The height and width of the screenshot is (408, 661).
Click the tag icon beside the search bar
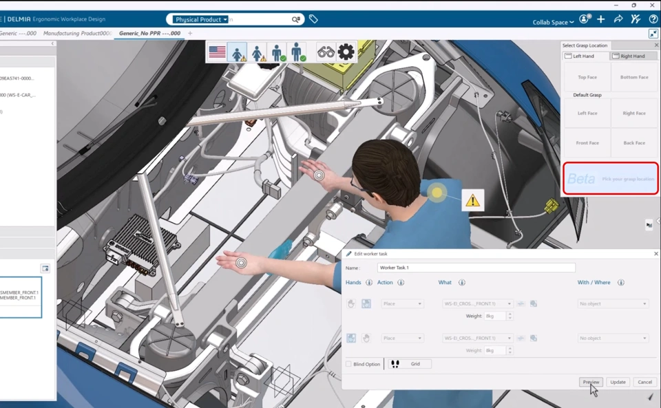(313, 19)
